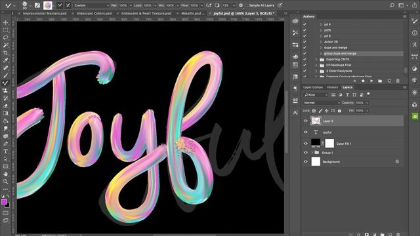420x236 pixels.
Task: Hide the Color Fill 1 layer
Action: point(306,144)
